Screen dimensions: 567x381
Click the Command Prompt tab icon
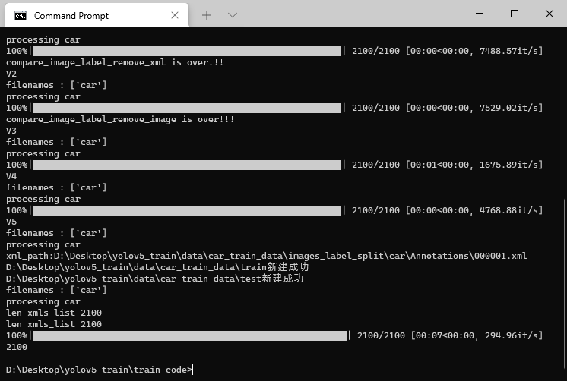[21, 15]
